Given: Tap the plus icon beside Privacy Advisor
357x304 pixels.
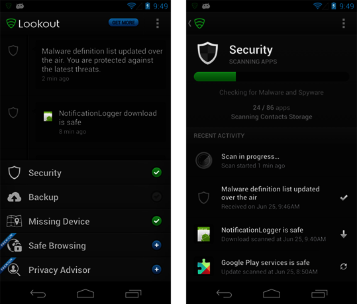Looking at the screenshot, I should (x=156, y=270).
